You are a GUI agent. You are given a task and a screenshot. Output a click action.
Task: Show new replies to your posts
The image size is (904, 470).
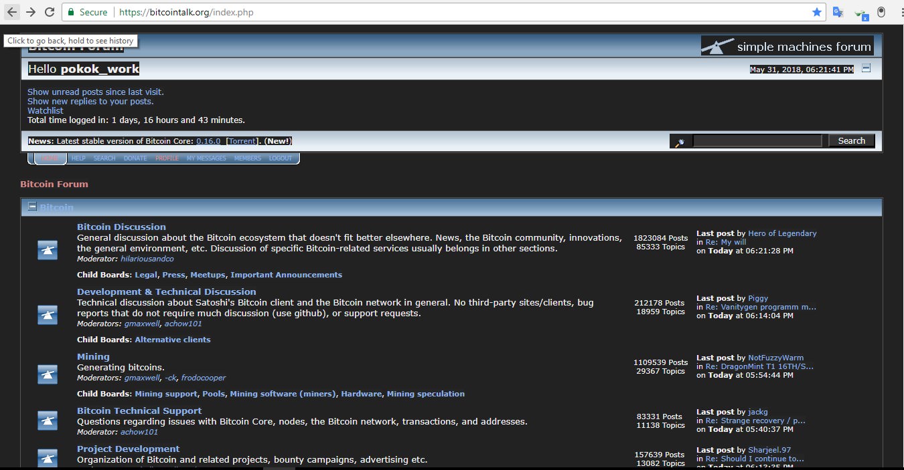(x=90, y=101)
